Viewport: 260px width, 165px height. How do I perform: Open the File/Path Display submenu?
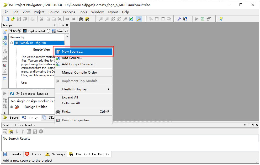click(x=83, y=89)
